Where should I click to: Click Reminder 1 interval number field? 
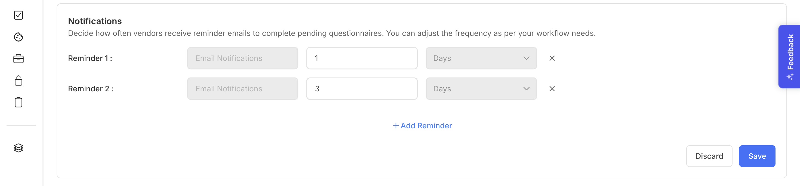361,58
